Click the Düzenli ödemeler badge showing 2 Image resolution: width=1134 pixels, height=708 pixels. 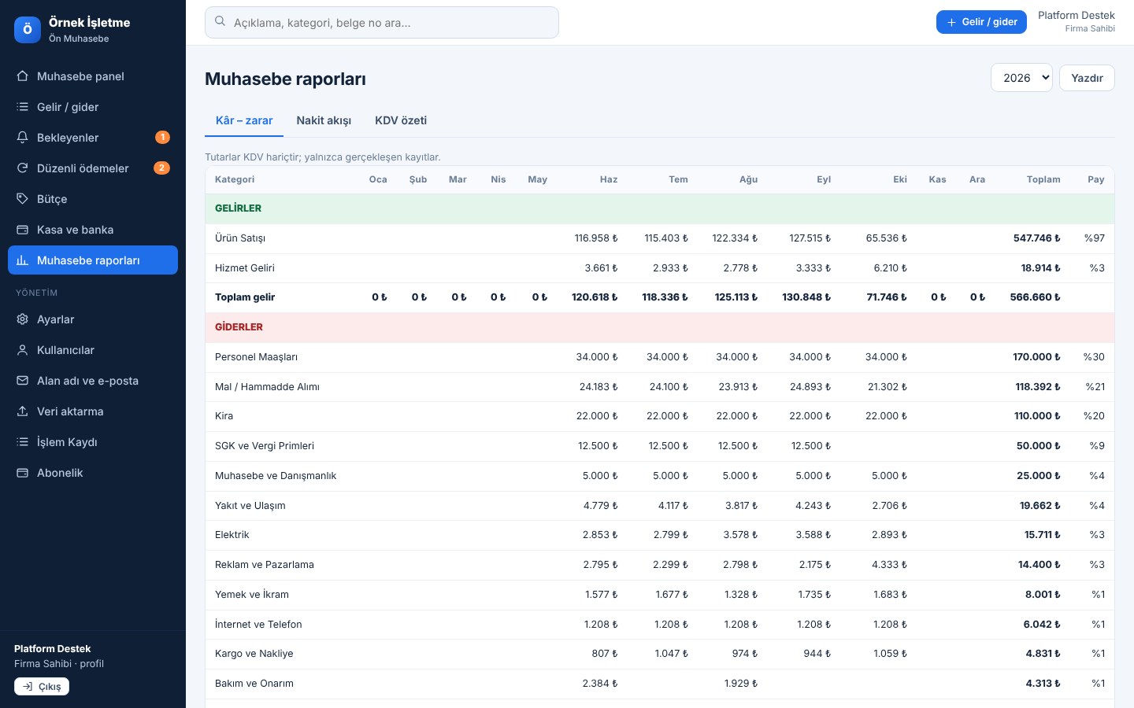click(161, 168)
